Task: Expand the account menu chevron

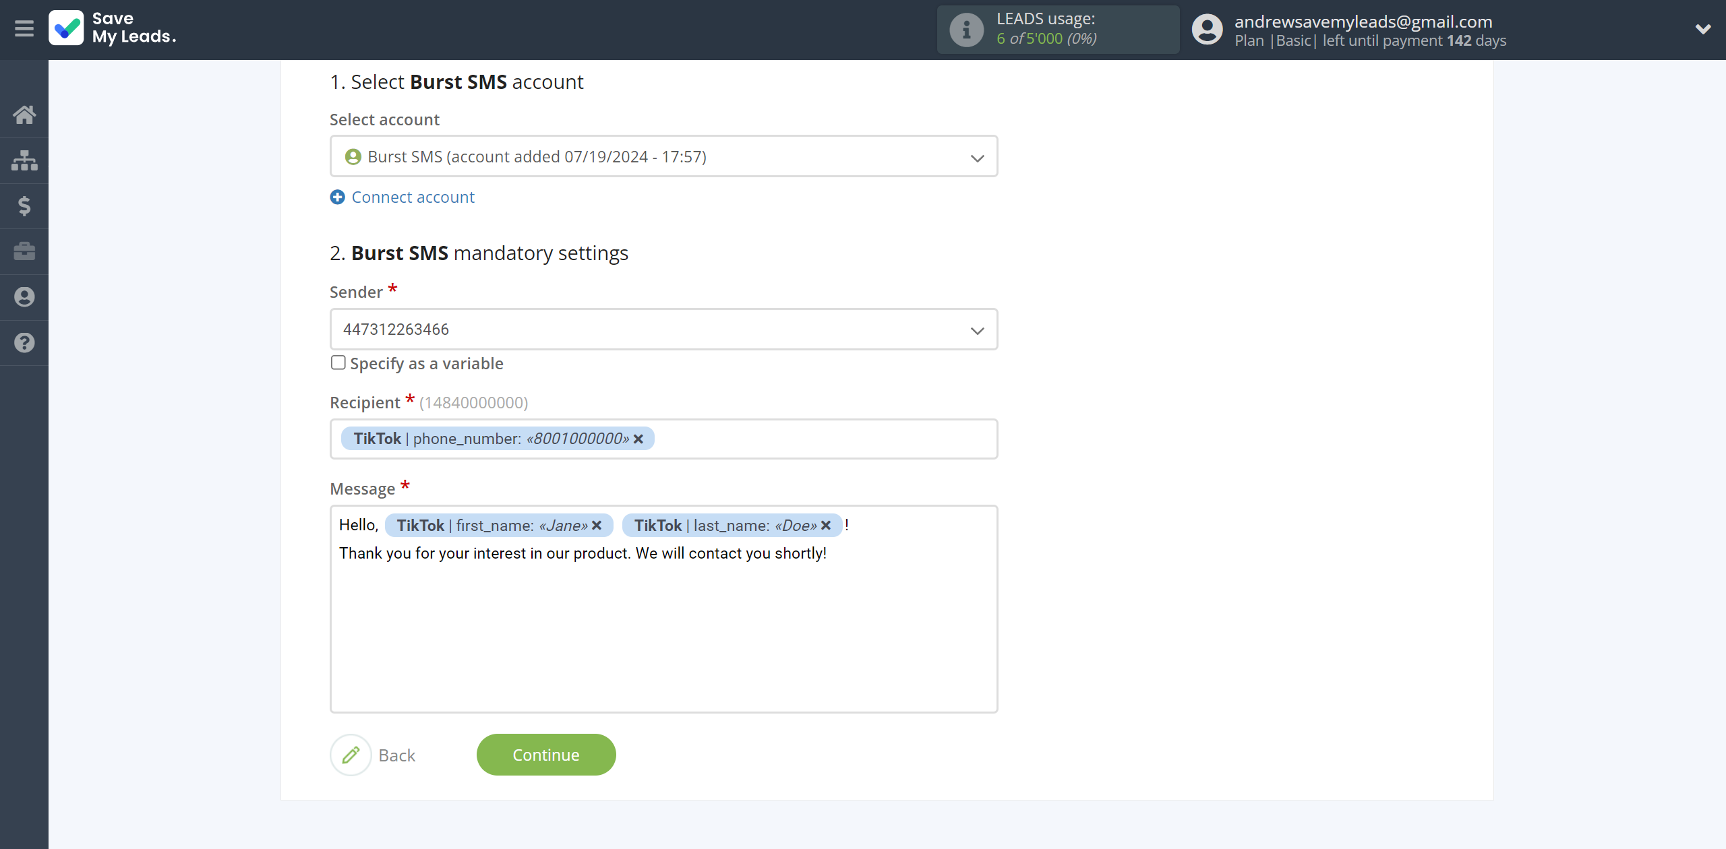Action: [x=1703, y=29]
